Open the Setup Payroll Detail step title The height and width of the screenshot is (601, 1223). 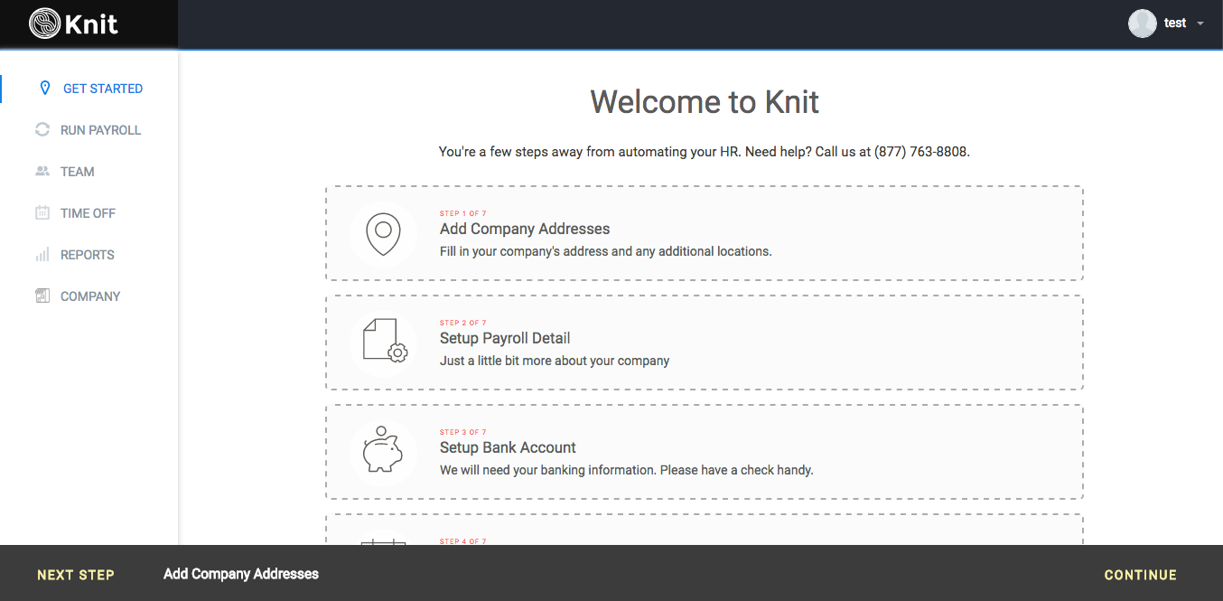pos(505,338)
